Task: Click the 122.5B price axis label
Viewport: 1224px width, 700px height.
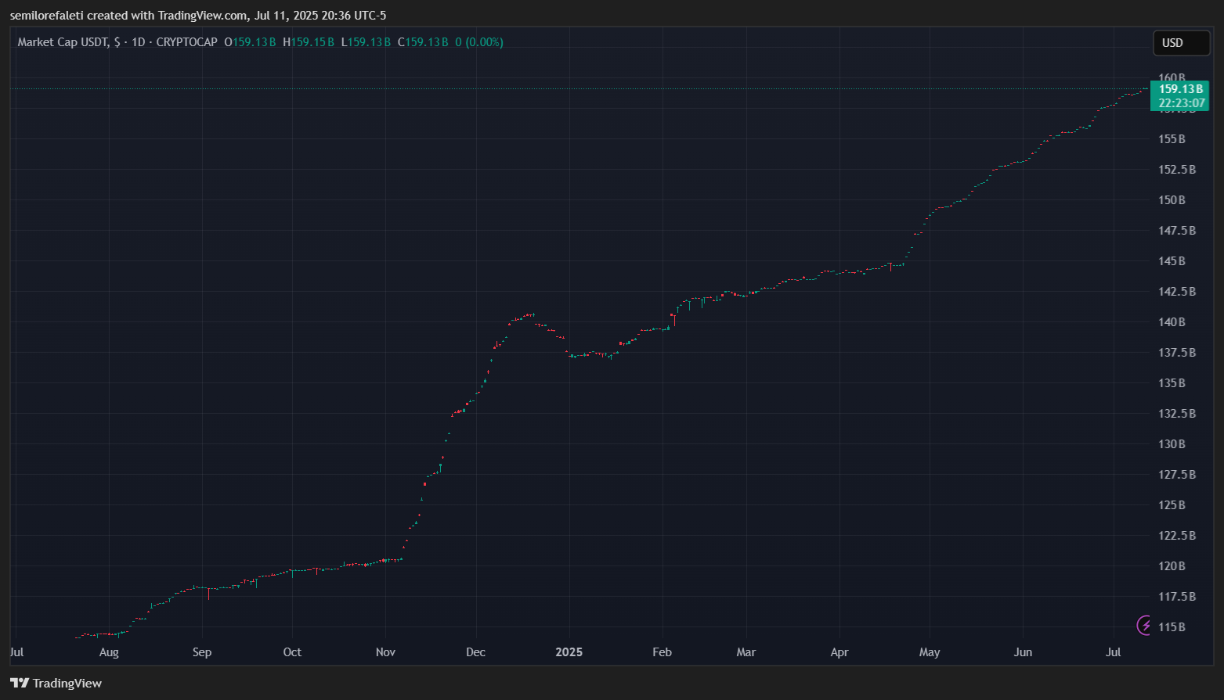Action: coord(1177,536)
